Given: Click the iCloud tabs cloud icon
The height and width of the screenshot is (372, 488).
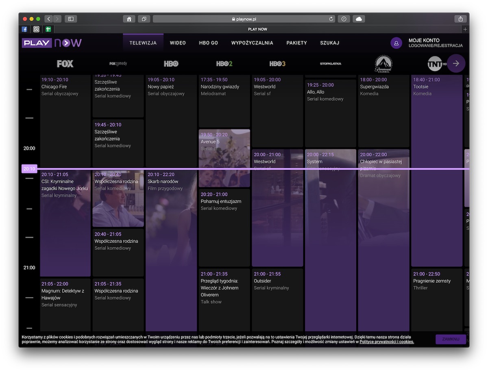Looking at the screenshot, I should (x=359, y=19).
